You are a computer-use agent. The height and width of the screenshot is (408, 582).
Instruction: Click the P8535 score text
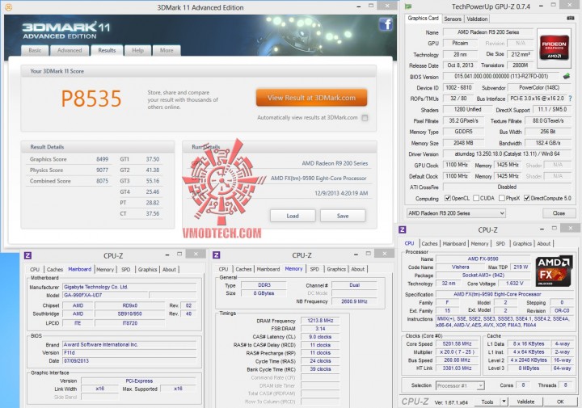coord(91,99)
